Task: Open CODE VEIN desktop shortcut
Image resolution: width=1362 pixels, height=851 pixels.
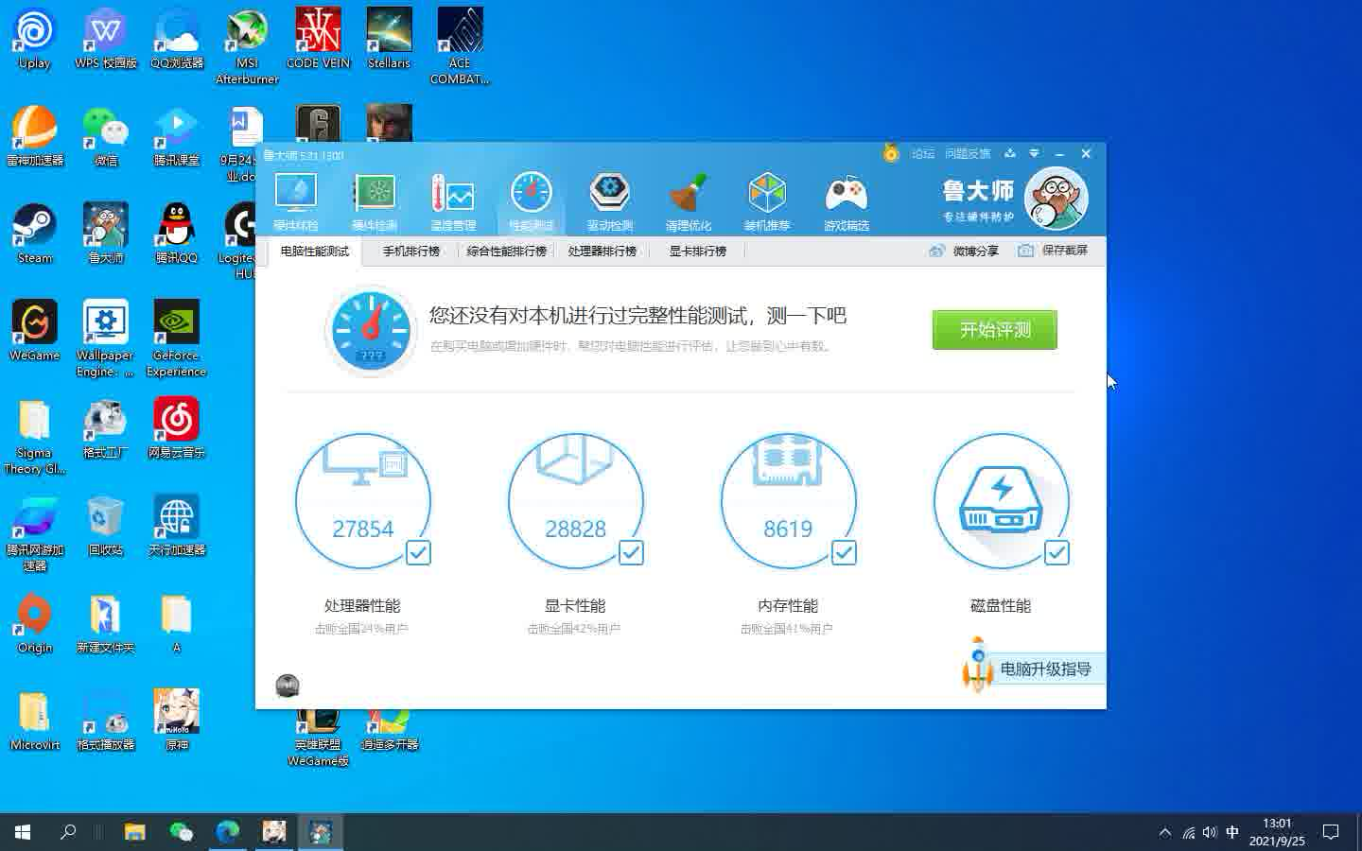Action: pos(318,39)
